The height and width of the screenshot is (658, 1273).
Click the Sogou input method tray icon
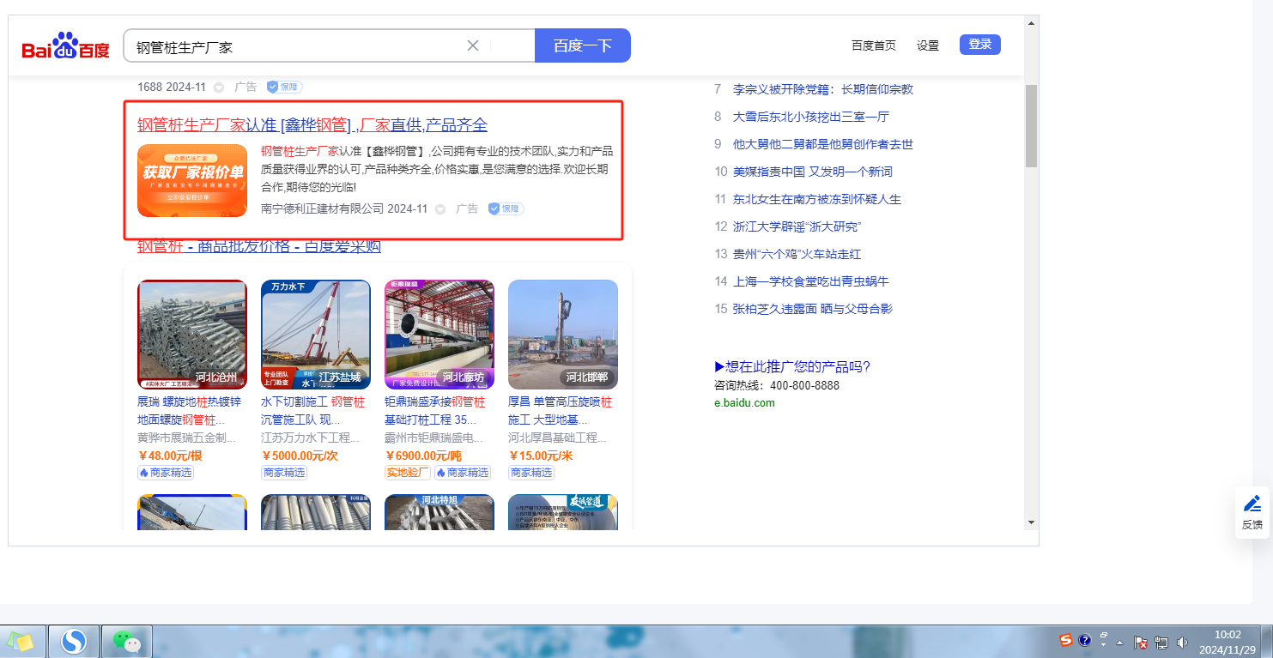(1065, 640)
